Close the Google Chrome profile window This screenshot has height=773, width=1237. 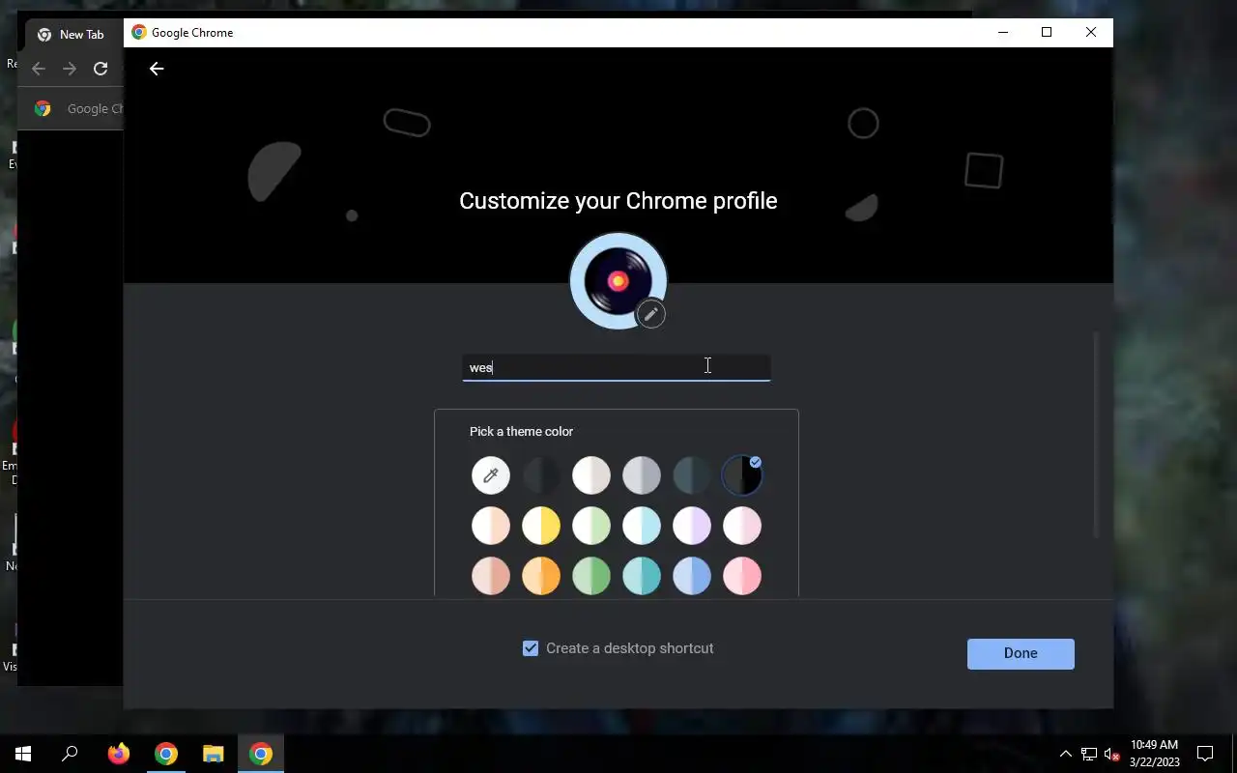tap(1091, 32)
